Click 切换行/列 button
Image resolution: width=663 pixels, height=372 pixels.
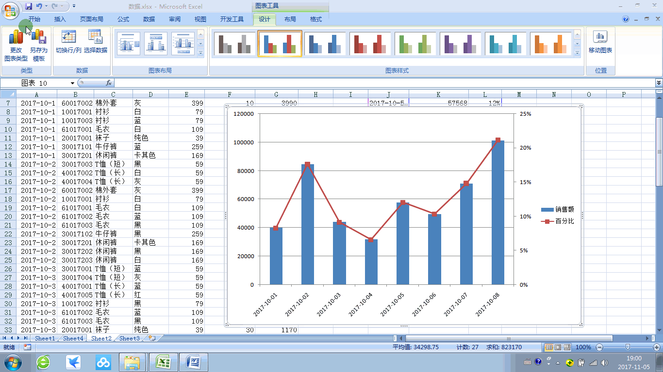click(68, 42)
